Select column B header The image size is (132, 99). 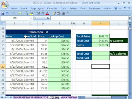click(x=14, y=23)
